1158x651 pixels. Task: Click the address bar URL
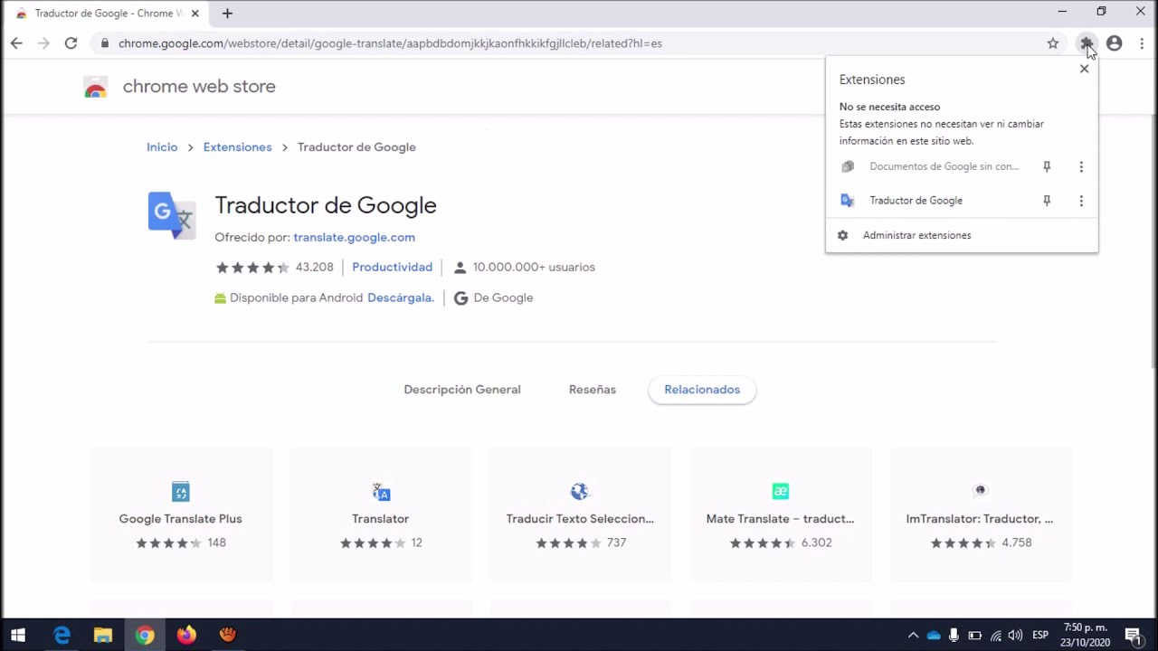point(390,43)
